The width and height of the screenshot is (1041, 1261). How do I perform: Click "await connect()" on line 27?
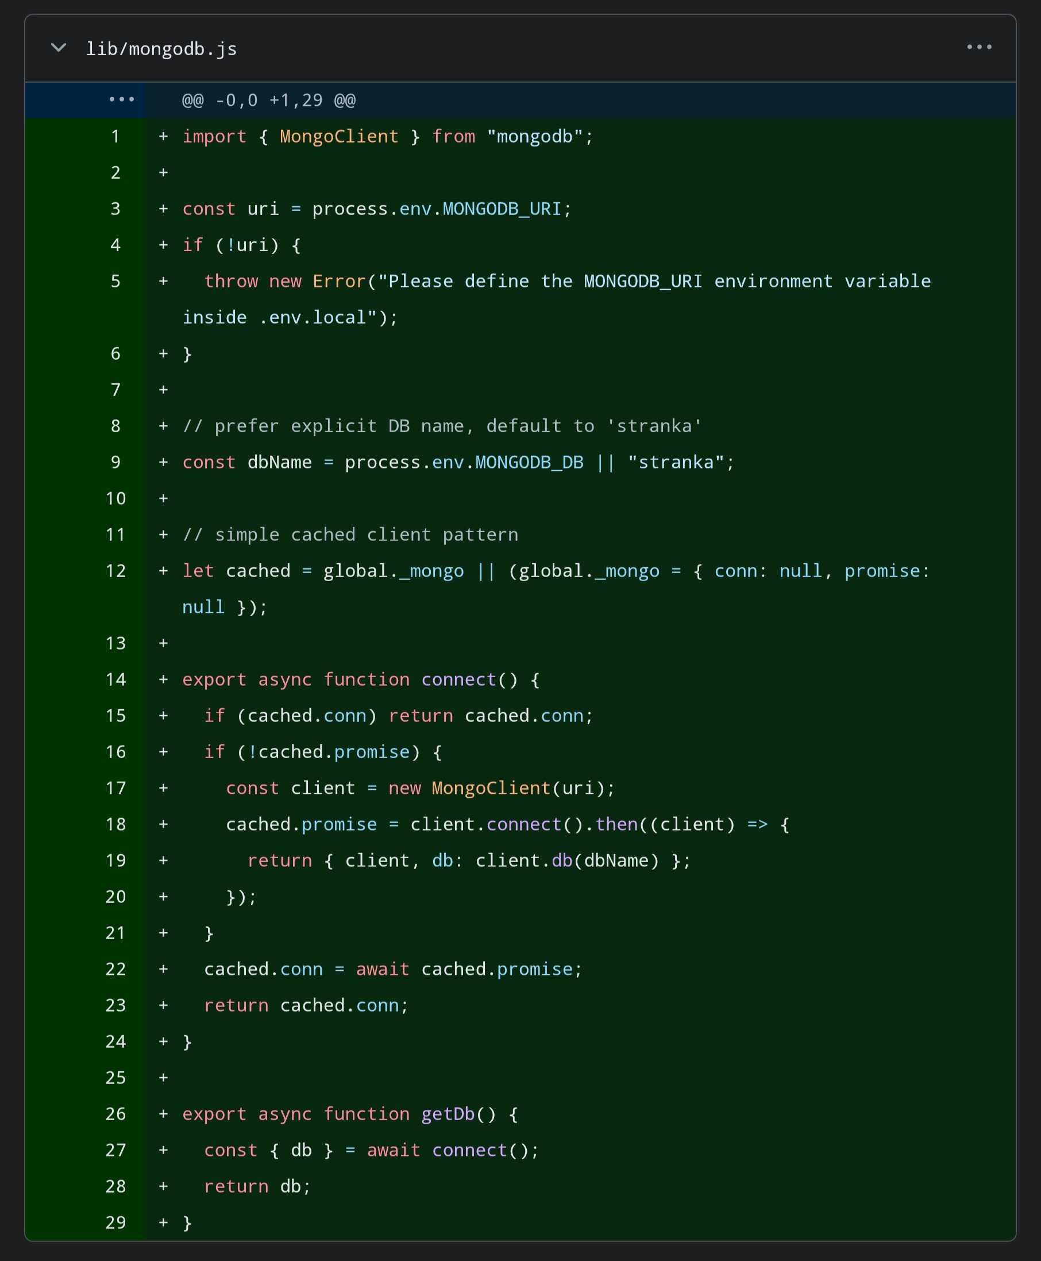tap(448, 1151)
